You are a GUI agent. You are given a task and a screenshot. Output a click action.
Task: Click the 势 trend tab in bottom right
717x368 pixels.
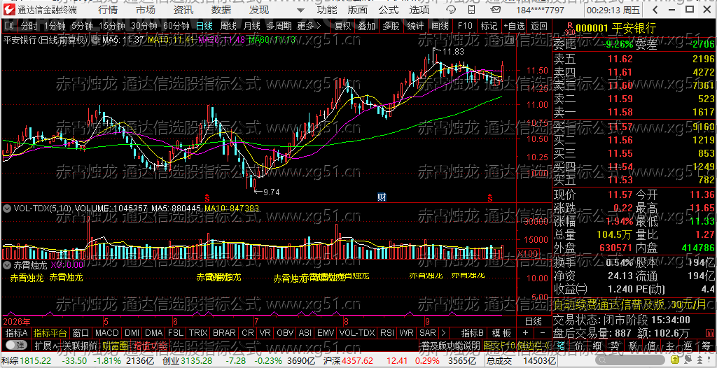pyautogui.click(x=615, y=346)
